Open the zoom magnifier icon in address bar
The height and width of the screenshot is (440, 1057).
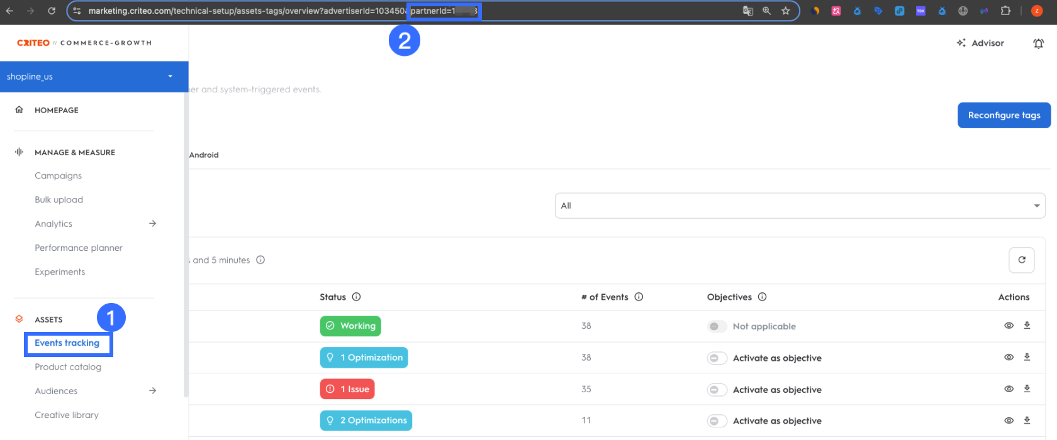(766, 11)
